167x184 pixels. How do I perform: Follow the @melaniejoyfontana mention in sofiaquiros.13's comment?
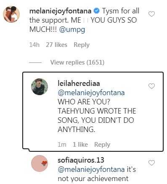tap(91, 169)
